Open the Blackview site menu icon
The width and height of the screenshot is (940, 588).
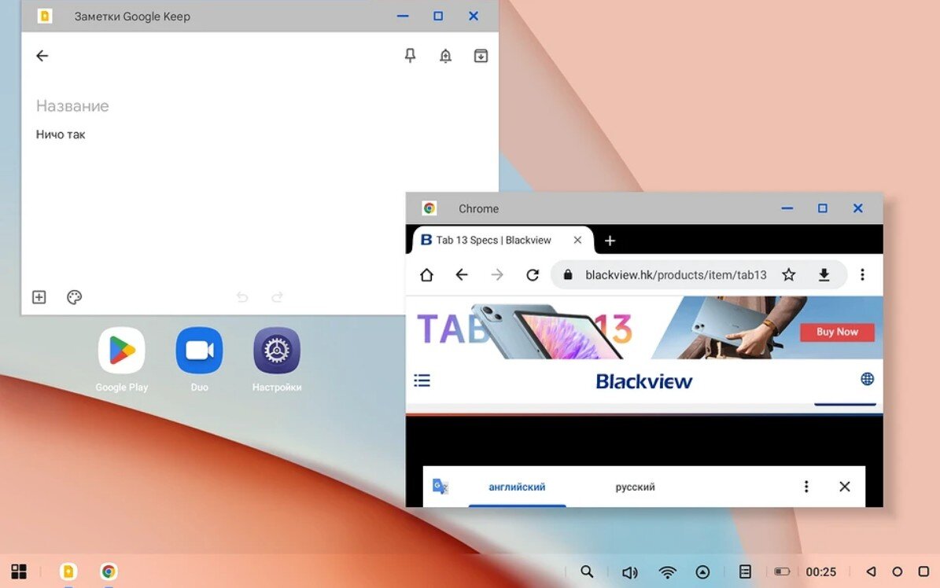(x=422, y=380)
